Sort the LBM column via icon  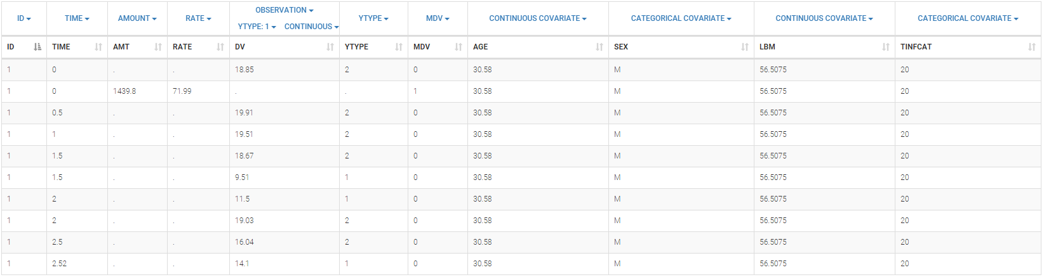pos(886,47)
